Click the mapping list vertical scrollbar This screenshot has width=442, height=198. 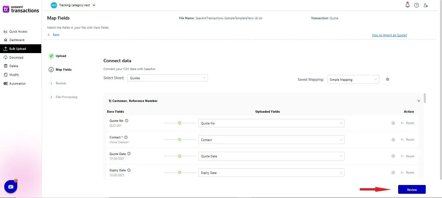tap(425, 98)
